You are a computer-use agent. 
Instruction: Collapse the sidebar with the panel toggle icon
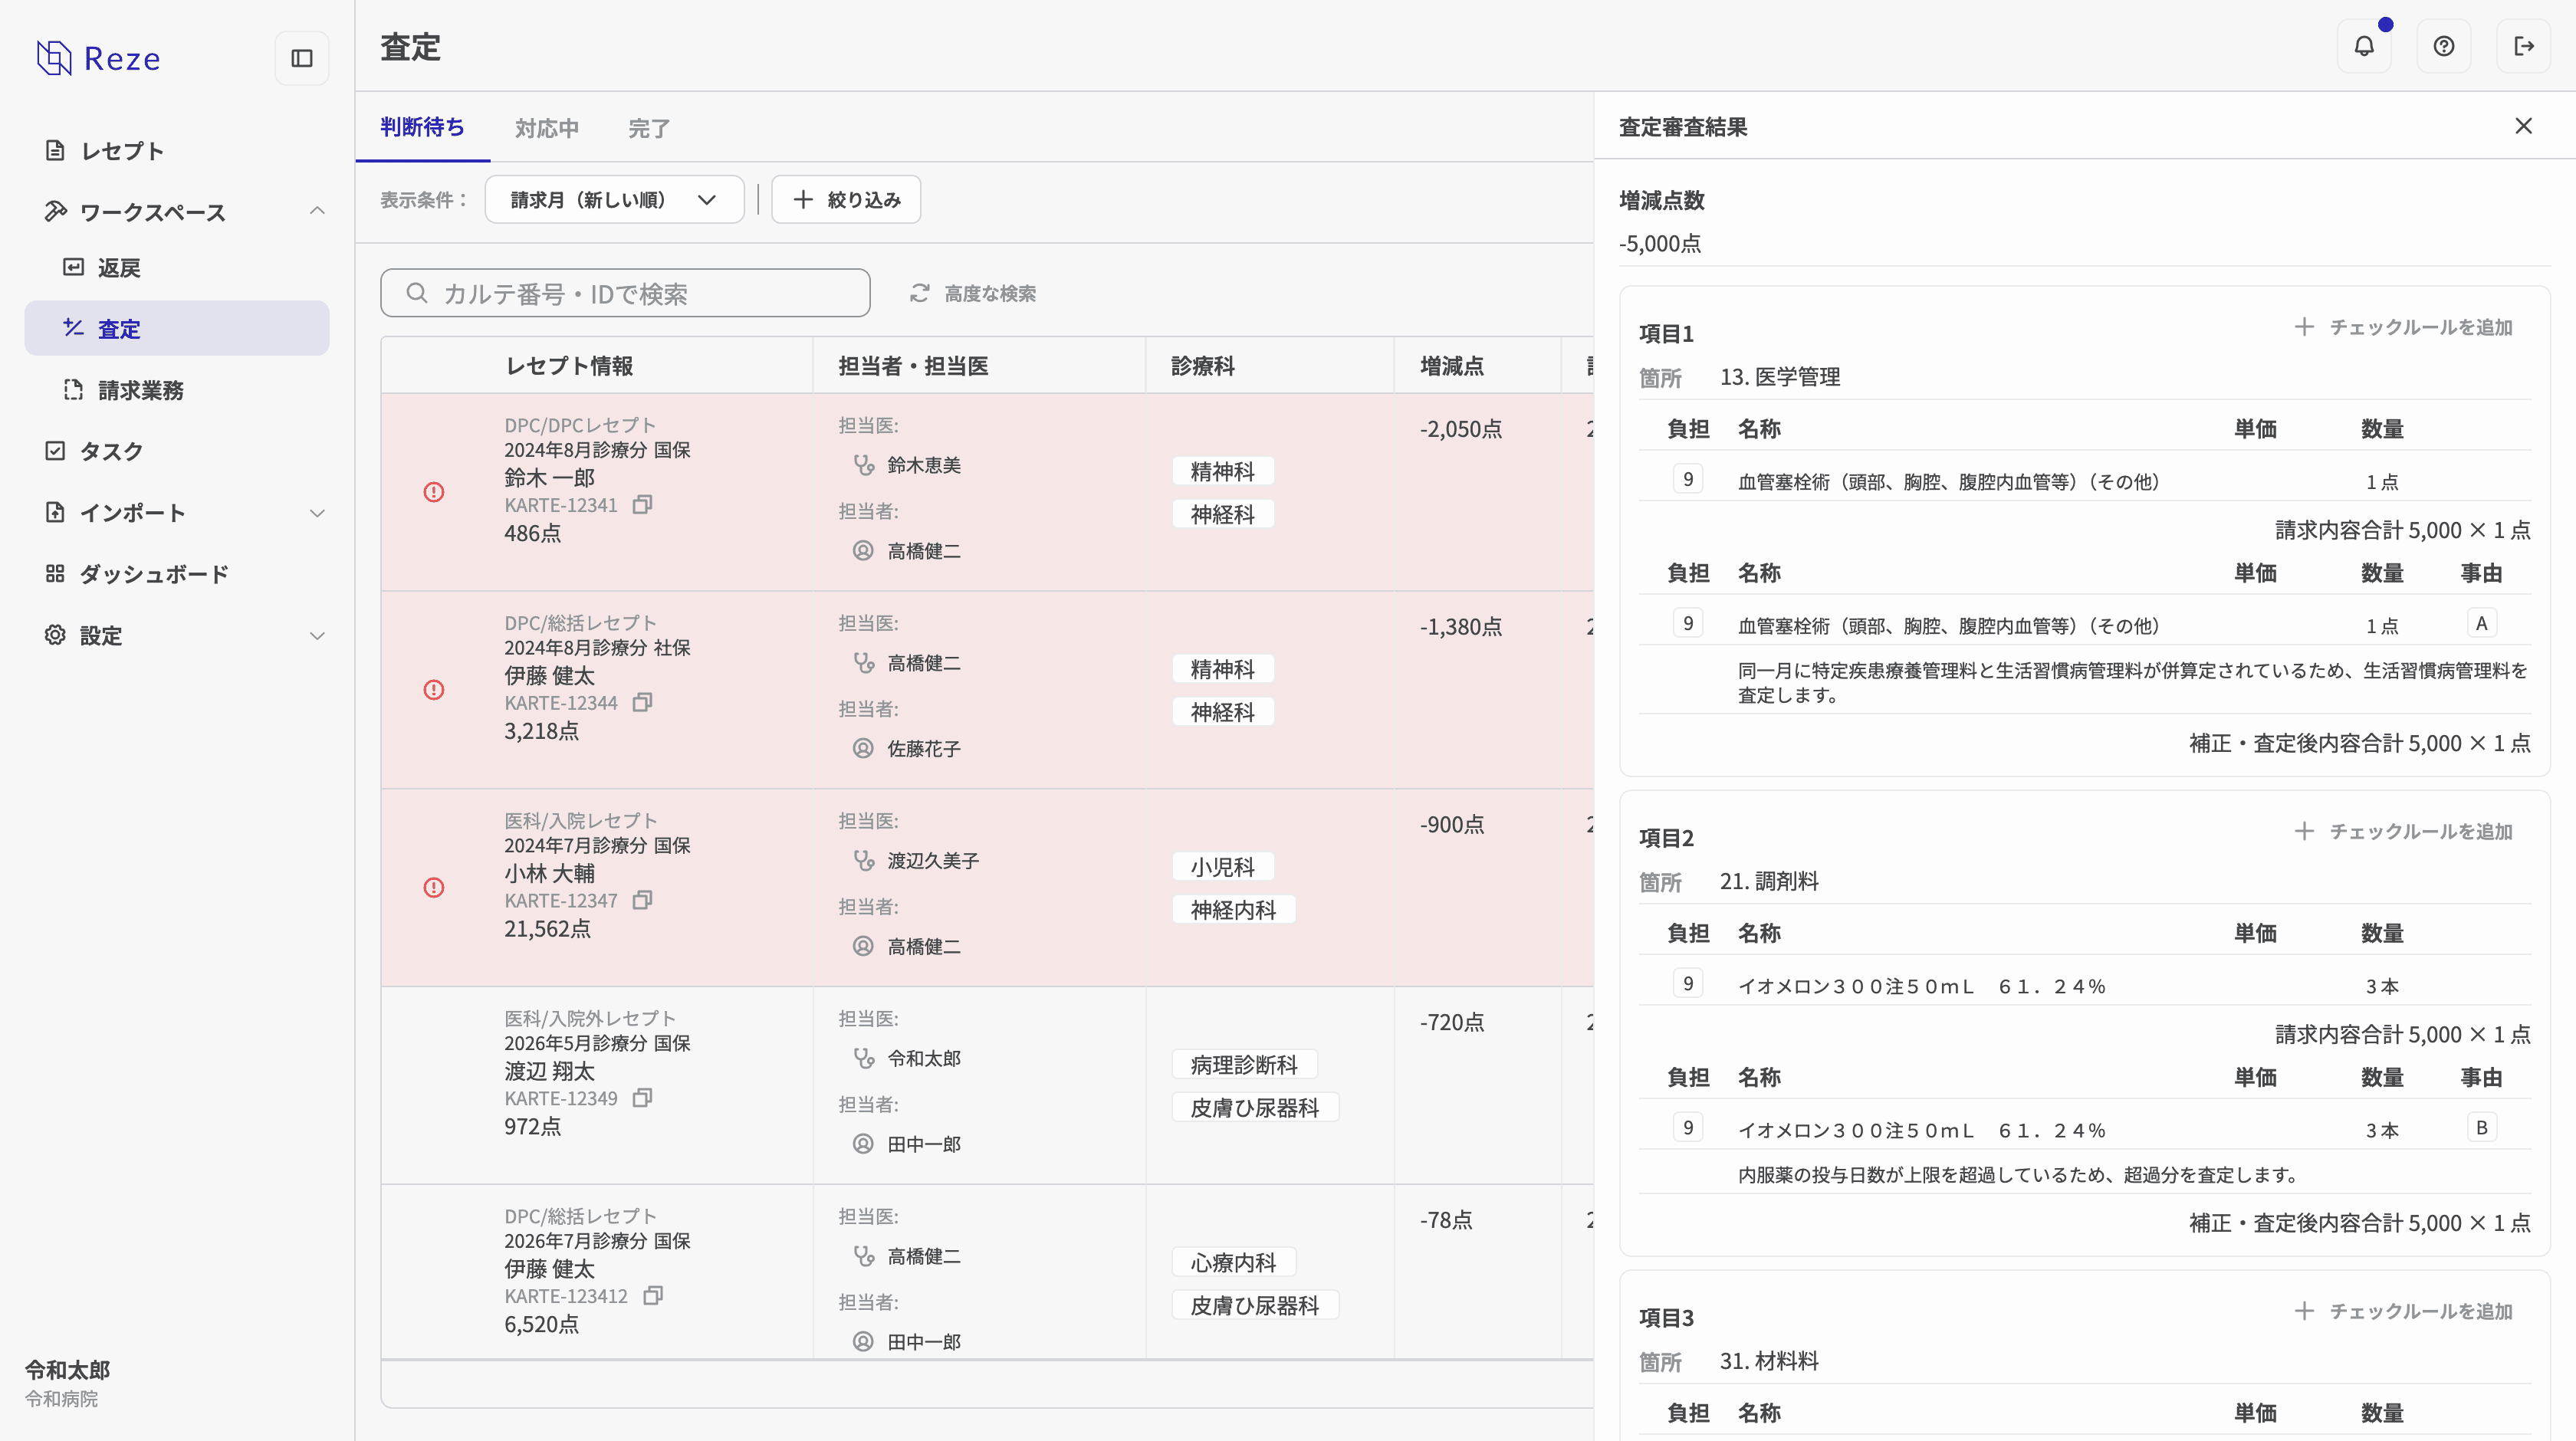point(302,58)
